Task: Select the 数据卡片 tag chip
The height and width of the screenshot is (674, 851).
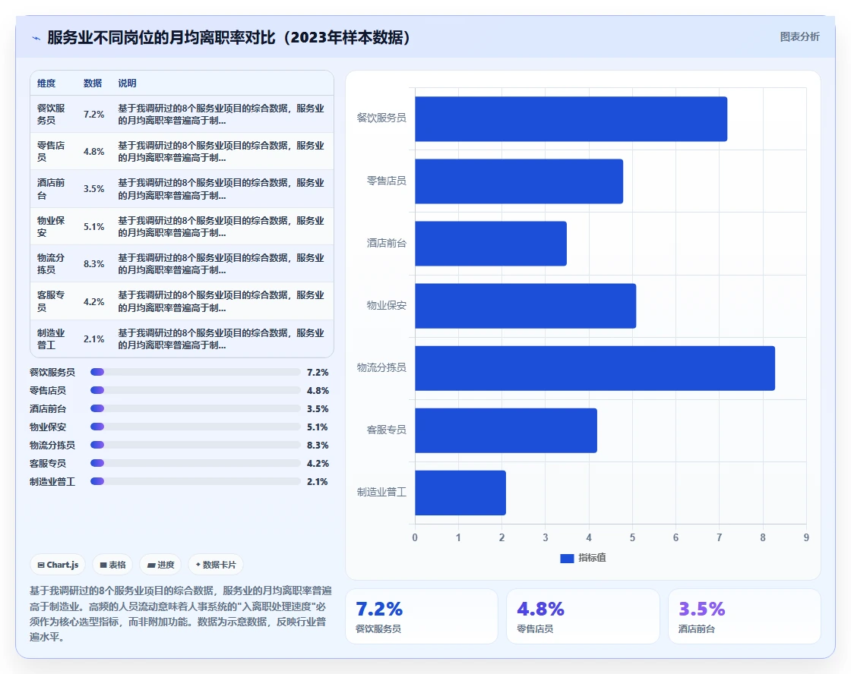Action: [216, 565]
